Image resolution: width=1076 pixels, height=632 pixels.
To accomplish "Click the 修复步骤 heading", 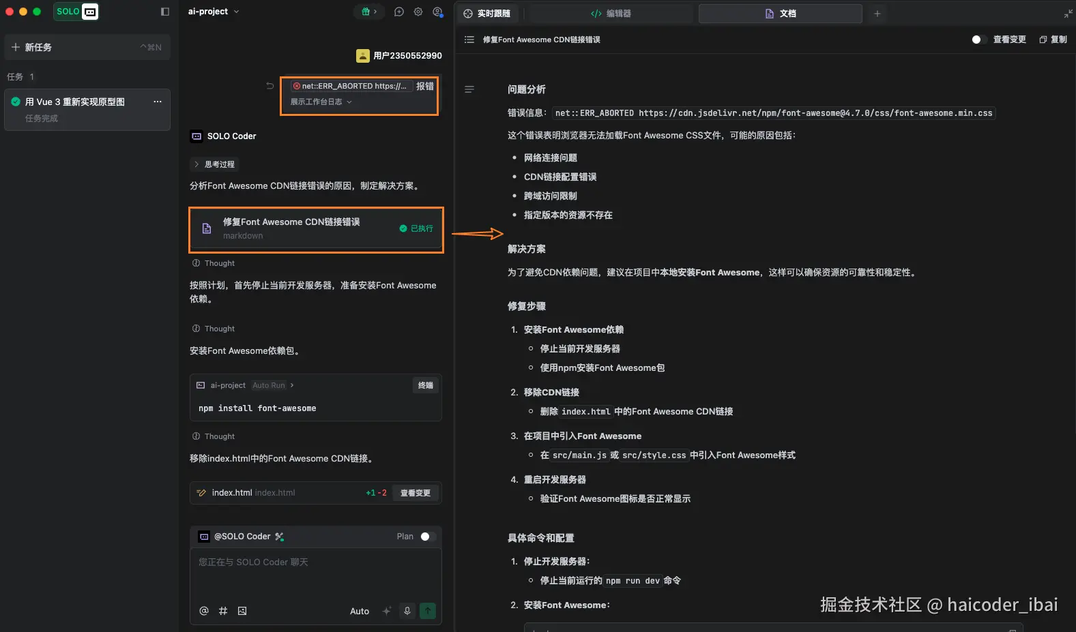I will (x=527, y=306).
